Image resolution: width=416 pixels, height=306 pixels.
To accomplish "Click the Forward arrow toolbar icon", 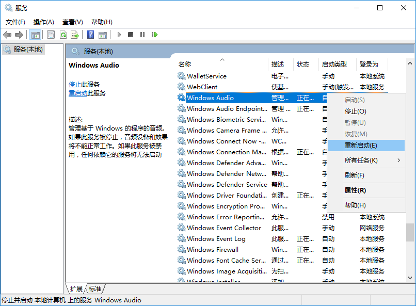I will pyautogui.click(x=19, y=35).
